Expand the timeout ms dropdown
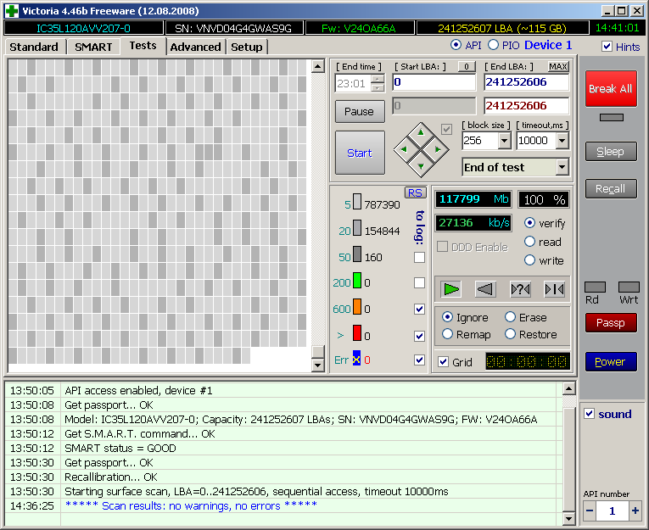The width and height of the screenshot is (649, 530). pos(562,141)
